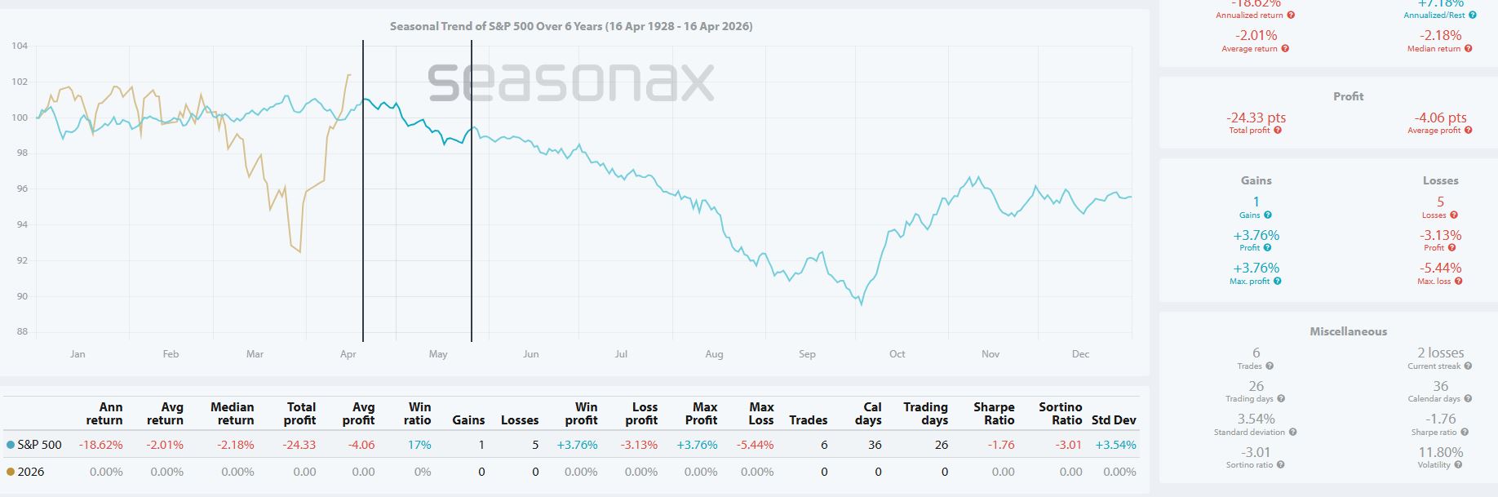This screenshot has height=497, width=1498.
Task: Toggle the S&P 500 series legend dot
Action: (x=11, y=446)
